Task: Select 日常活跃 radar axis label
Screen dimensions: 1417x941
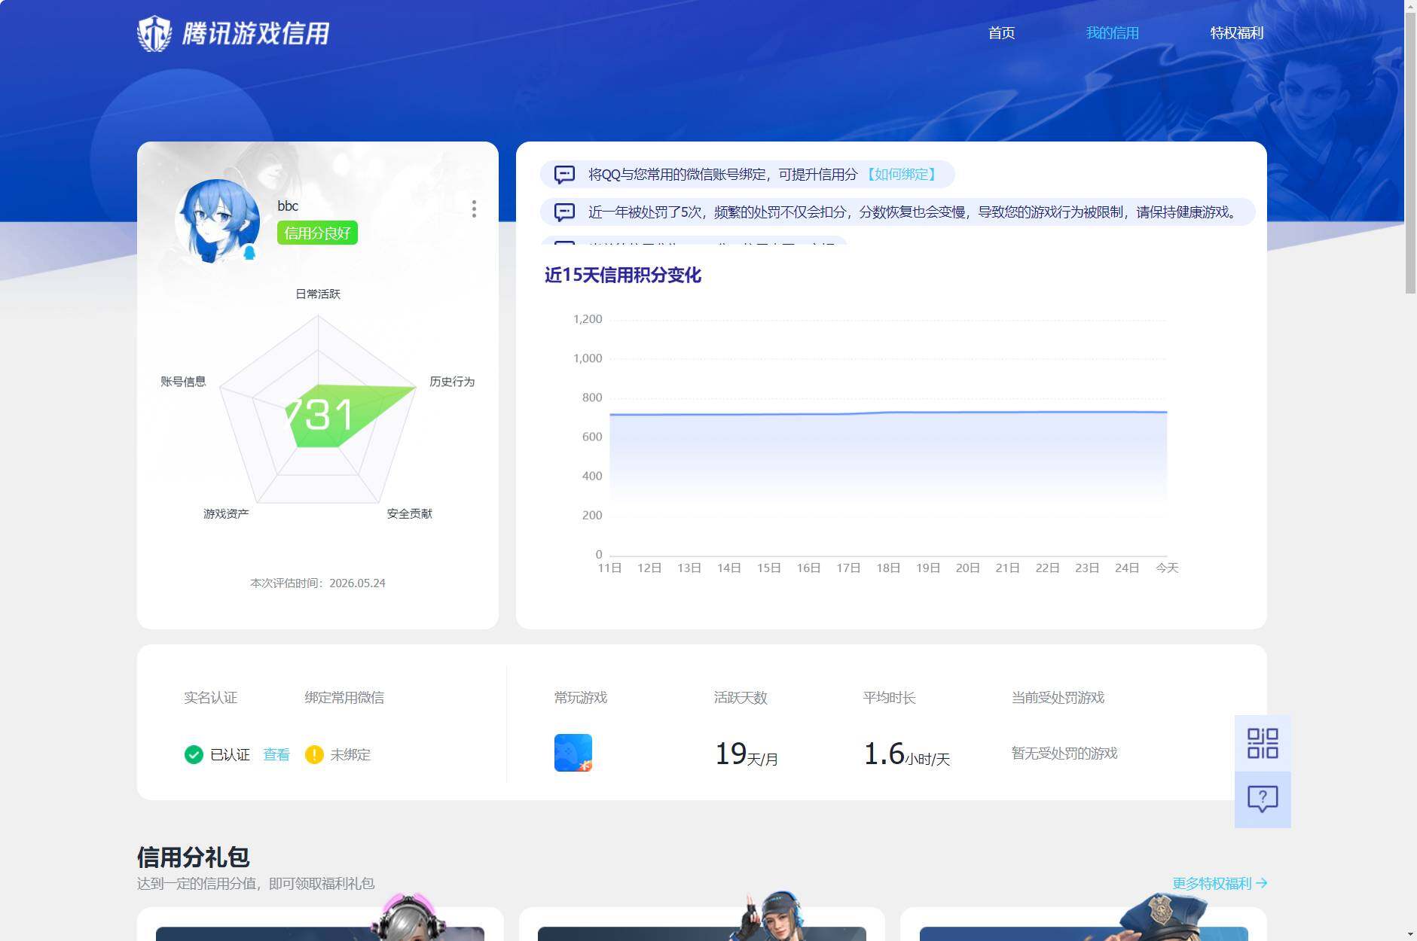Action: pyautogui.click(x=318, y=294)
